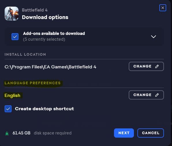Click the green download arrow icon

(x=7, y=133)
